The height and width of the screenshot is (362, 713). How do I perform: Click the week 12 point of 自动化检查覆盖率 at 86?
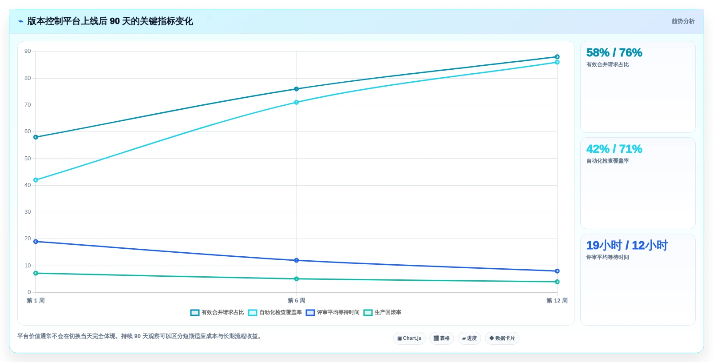pos(557,62)
